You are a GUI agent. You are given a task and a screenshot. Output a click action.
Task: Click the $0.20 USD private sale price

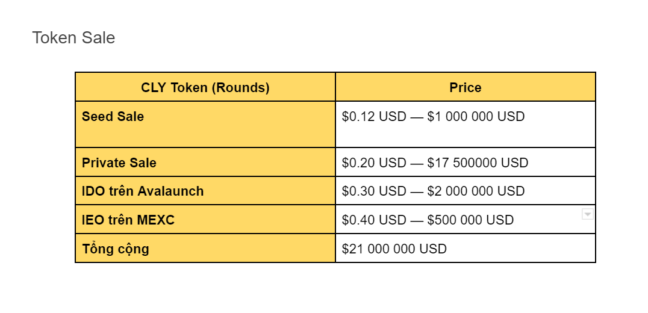374,163
